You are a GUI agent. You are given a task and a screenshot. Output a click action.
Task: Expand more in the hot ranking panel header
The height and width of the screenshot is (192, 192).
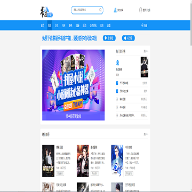(x=146, y=51)
